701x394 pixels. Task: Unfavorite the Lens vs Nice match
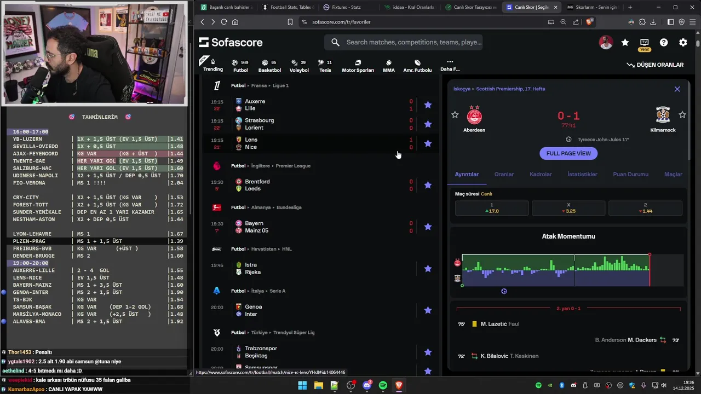tap(428, 143)
